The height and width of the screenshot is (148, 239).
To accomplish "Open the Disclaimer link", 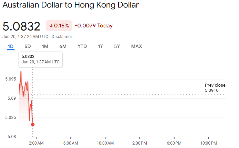I will [x=62, y=37].
